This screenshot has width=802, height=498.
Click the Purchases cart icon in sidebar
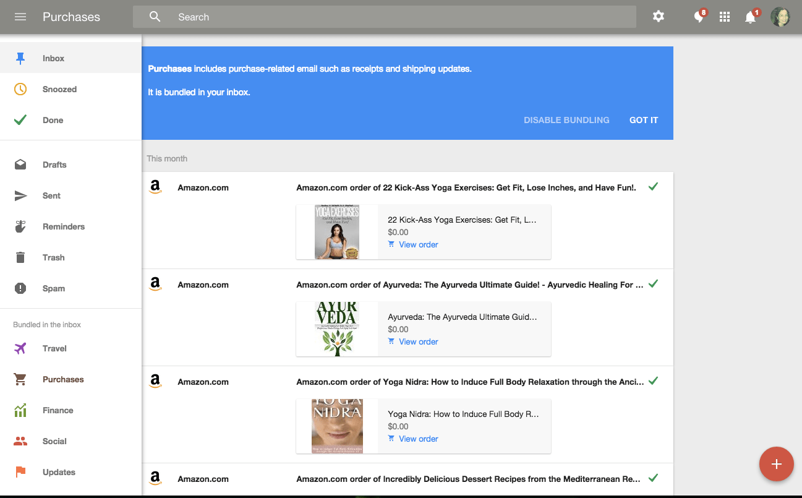click(20, 379)
